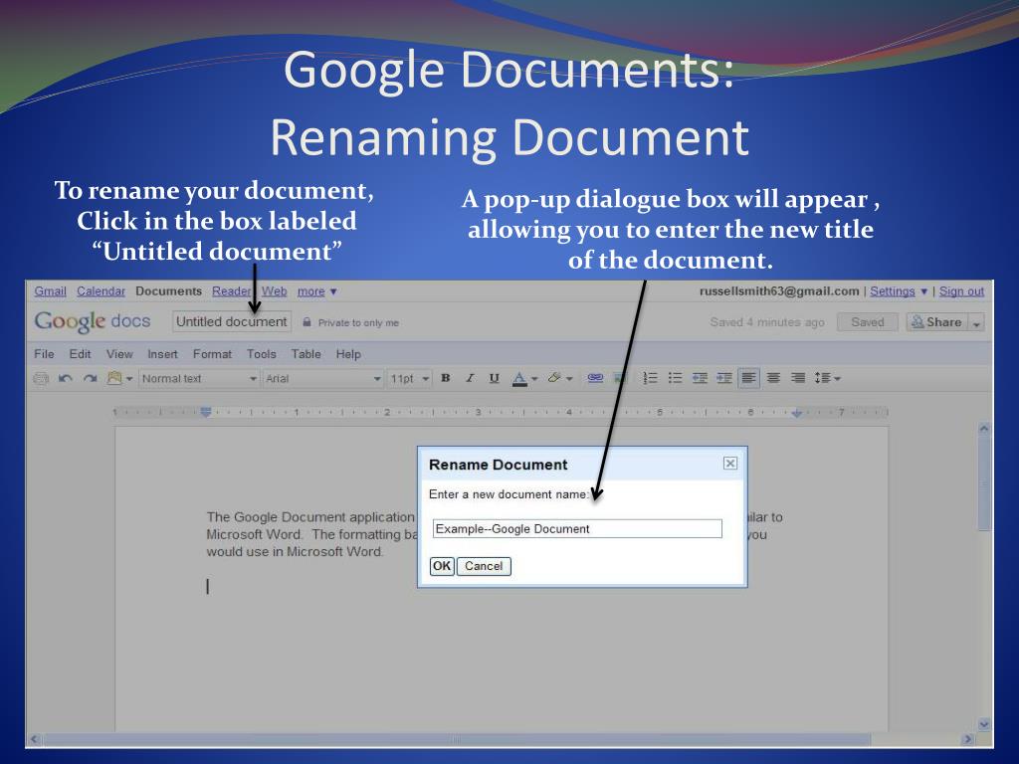Toggle Bold formatting
Screen dimensions: 1019x764
coord(446,378)
